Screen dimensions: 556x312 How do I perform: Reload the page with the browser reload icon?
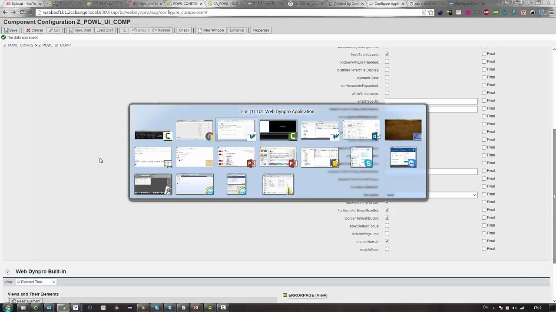pos(22,12)
